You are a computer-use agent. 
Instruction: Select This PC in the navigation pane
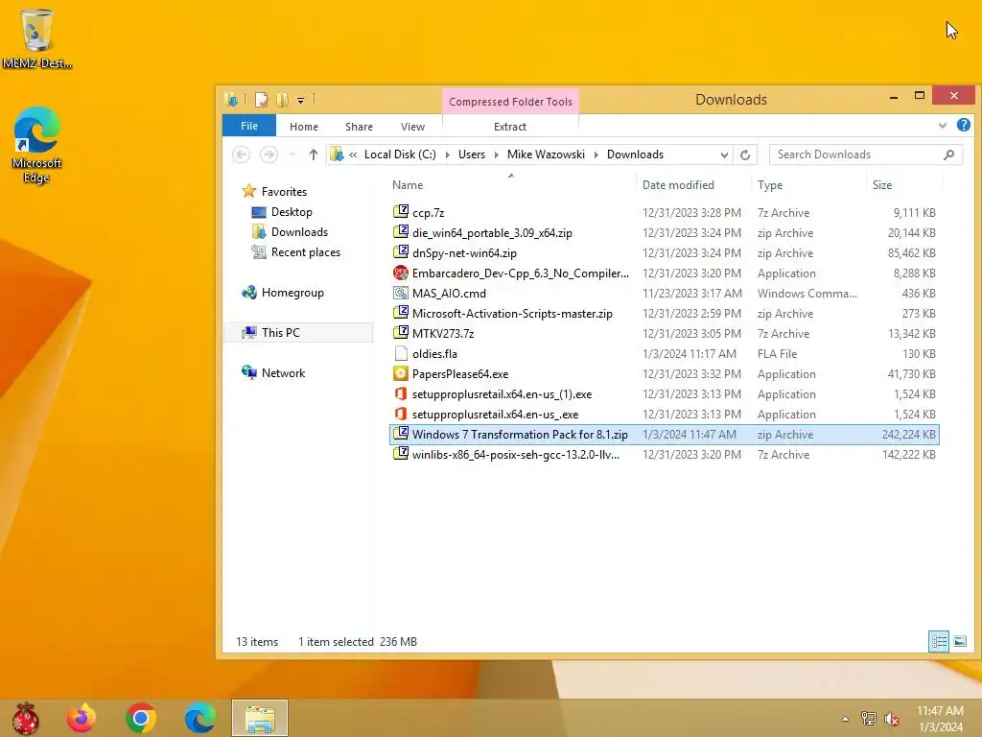(298, 333)
